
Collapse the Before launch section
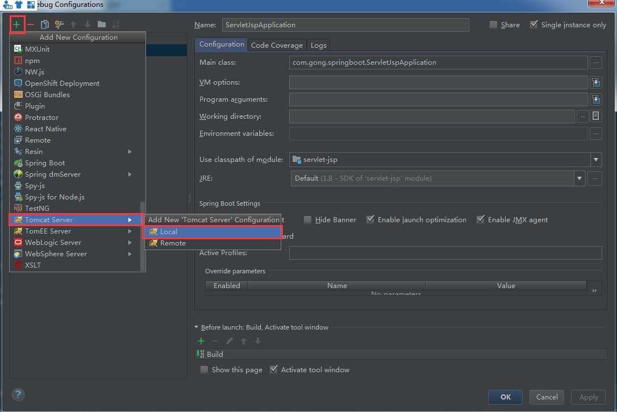pos(196,327)
